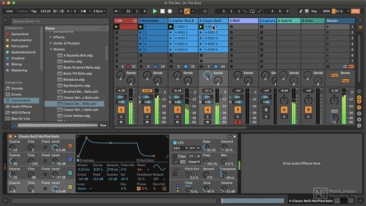
Task: Open the Sounds category
Action: [17, 89]
